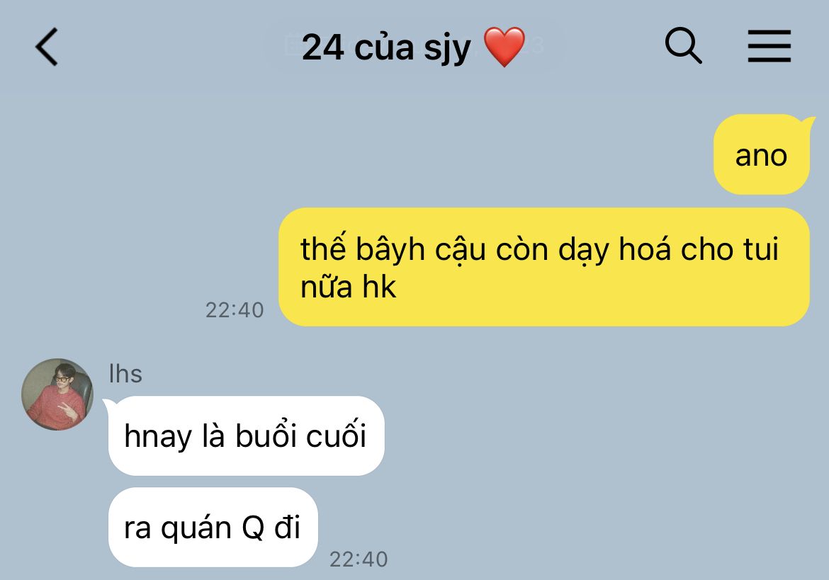Open the chat search magnifier
829x580 pixels.
[x=683, y=45]
